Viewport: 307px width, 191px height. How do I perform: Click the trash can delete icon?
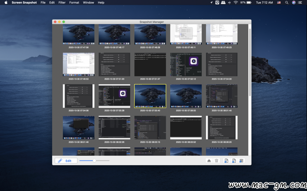(x=216, y=161)
